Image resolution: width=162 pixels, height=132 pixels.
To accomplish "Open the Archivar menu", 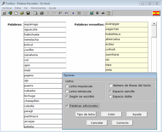I will (x=7, y=8).
